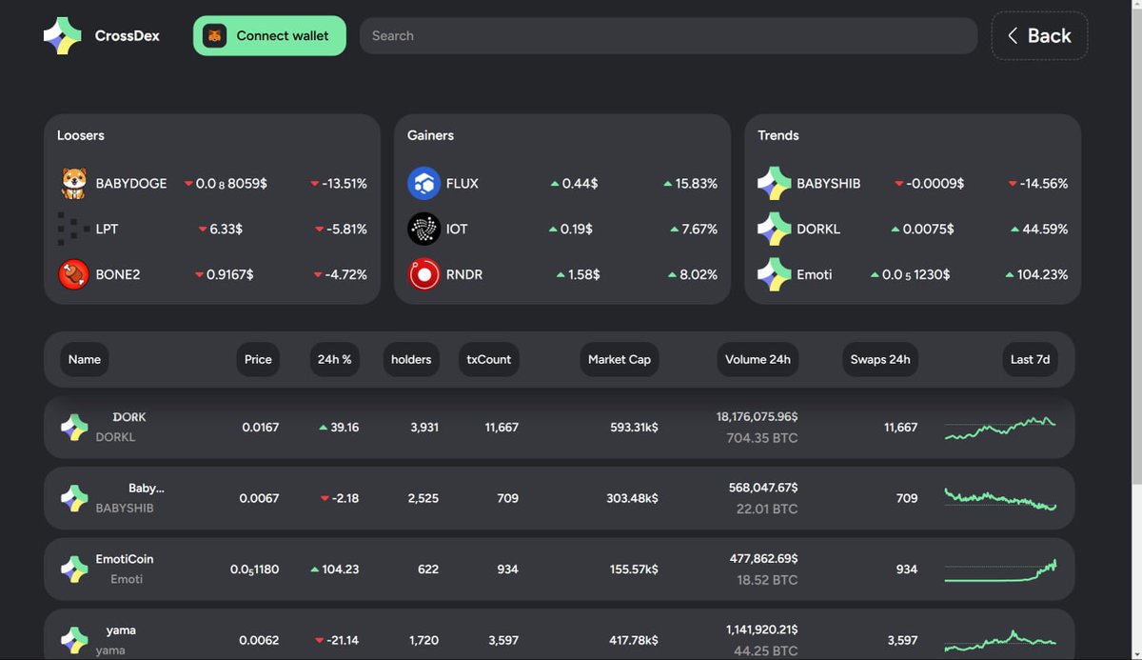Click the red arrow beside BABYDOGE -13.51%
The width and height of the screenshot is (1142, 660).
(315, 184)
